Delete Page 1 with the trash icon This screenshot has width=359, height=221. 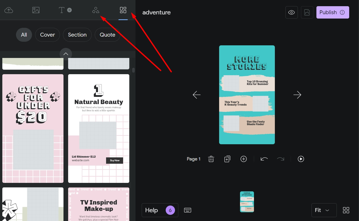(x=211, y=159)
